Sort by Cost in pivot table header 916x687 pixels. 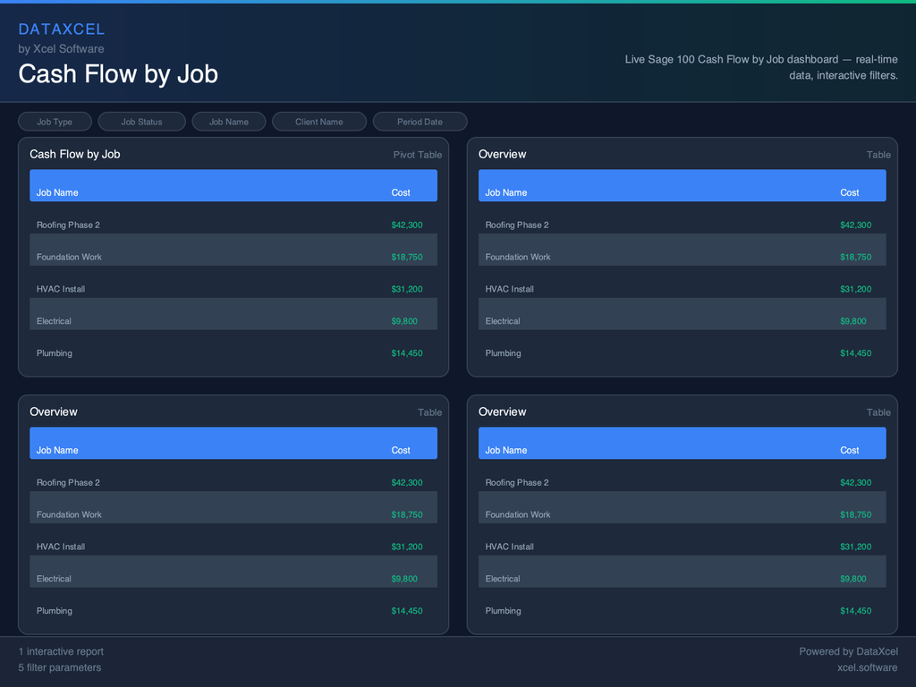click(x=401, y=192)
